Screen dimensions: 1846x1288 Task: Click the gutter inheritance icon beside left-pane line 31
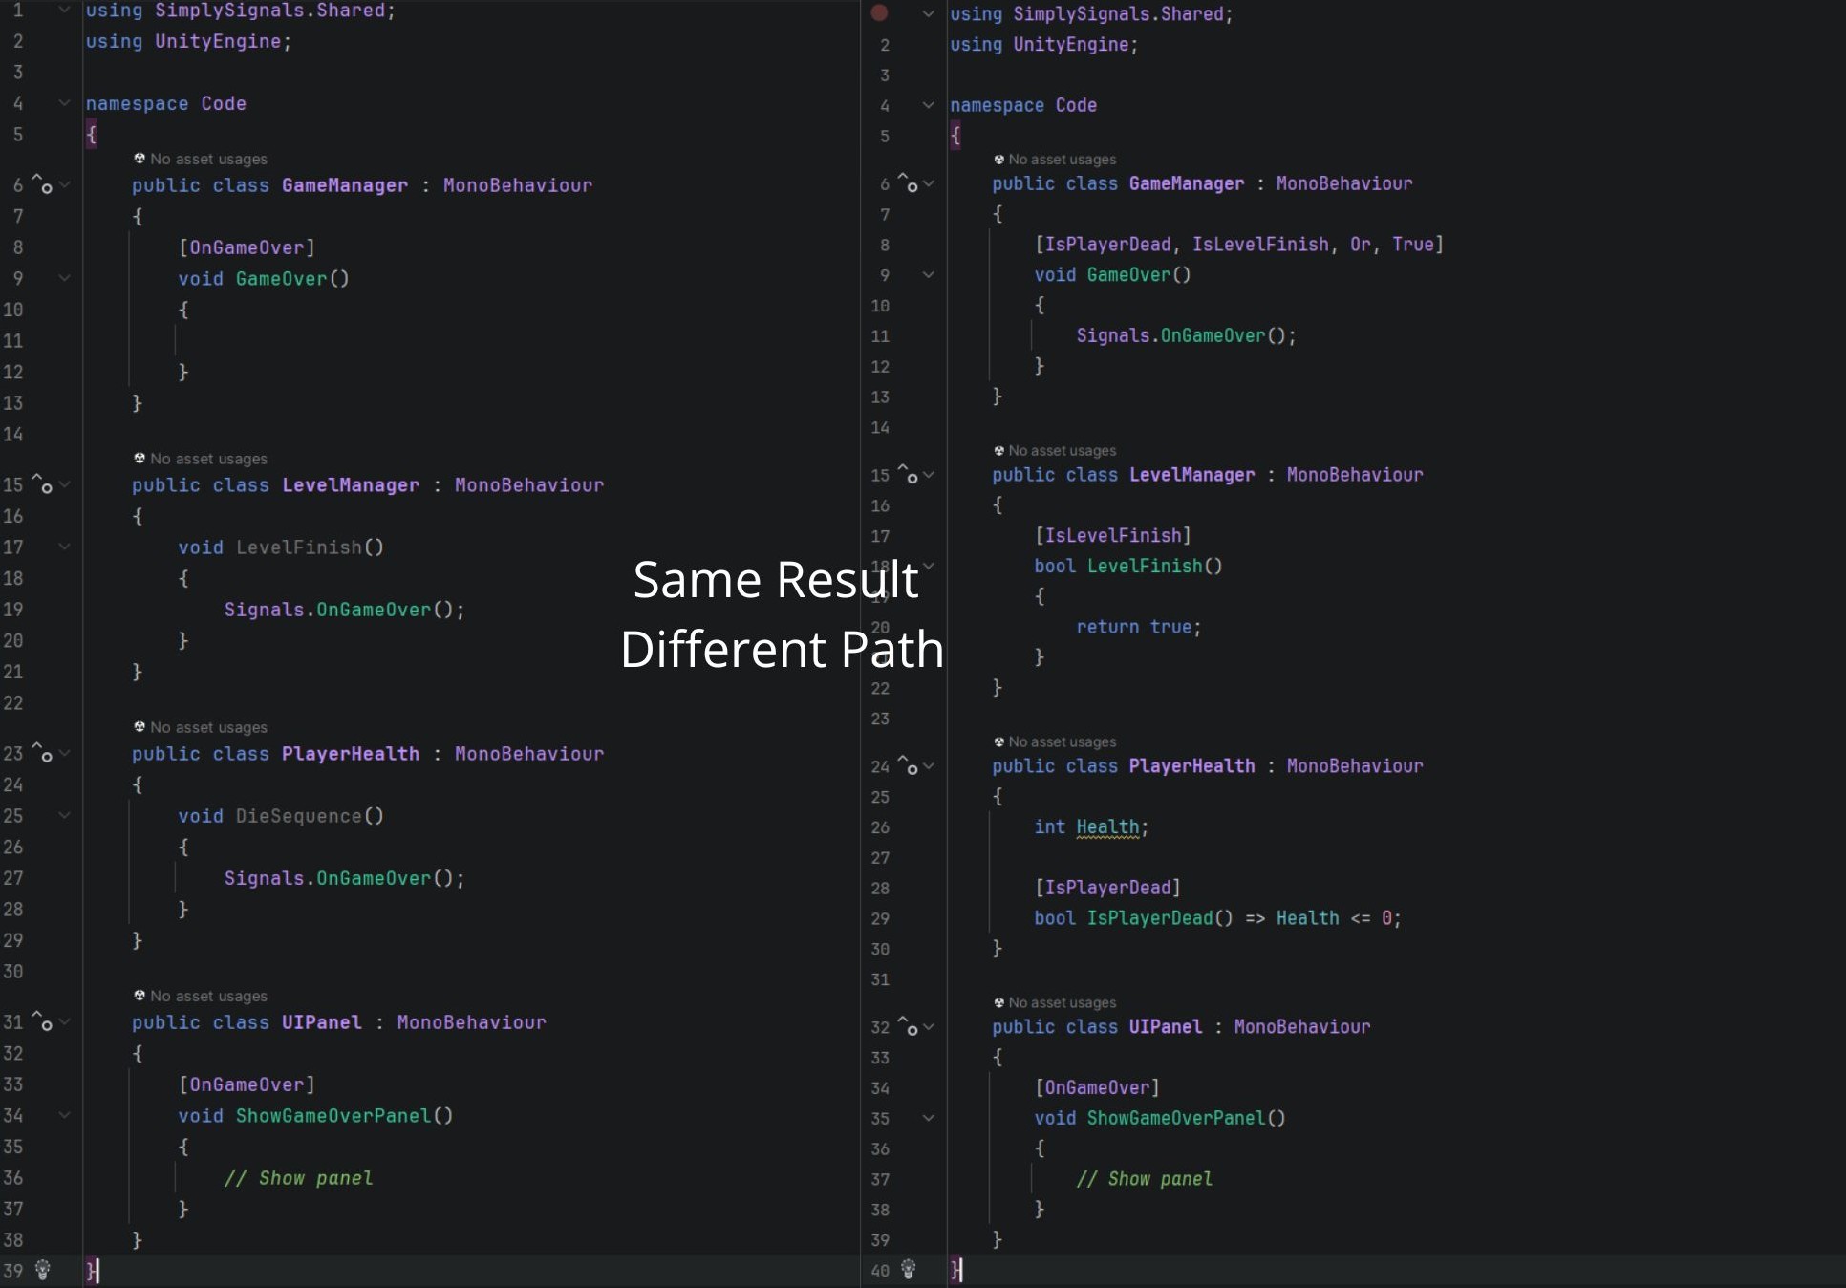click(x=42, y=1020)
